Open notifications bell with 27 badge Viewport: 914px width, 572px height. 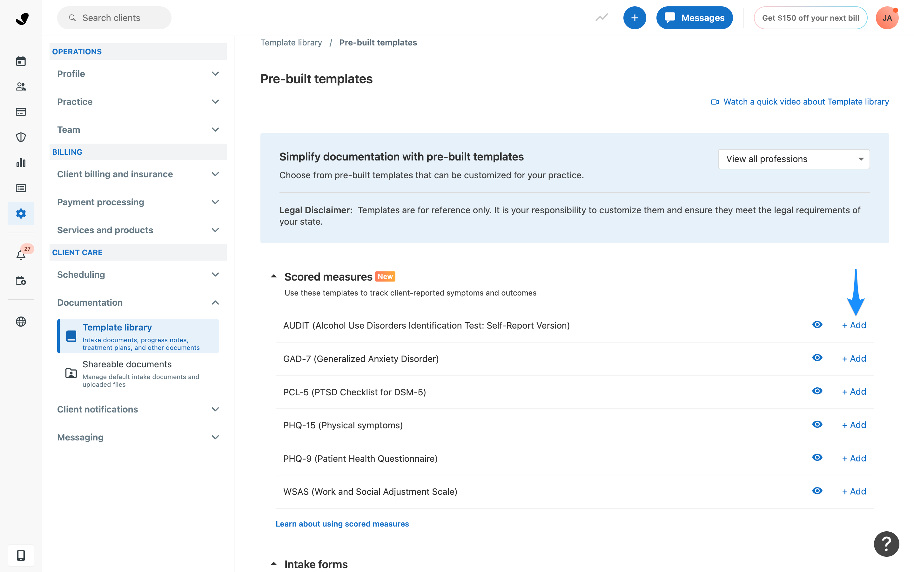pyautogui.click(x=21, y=255)
